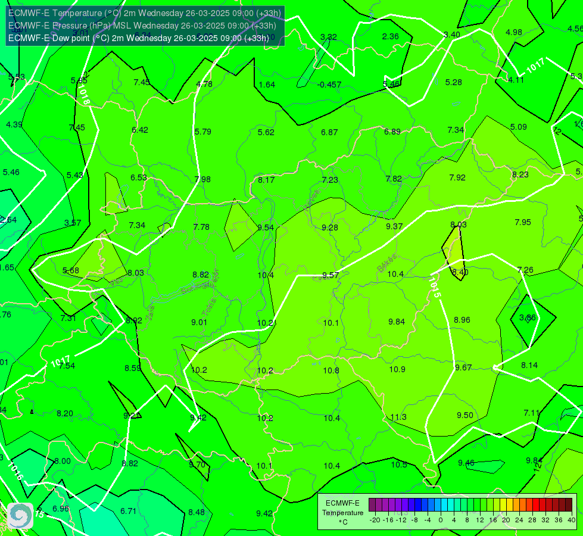
Task: Click the 9.50 temperature value
Action: pyautogui.click(x=464, y=415)
